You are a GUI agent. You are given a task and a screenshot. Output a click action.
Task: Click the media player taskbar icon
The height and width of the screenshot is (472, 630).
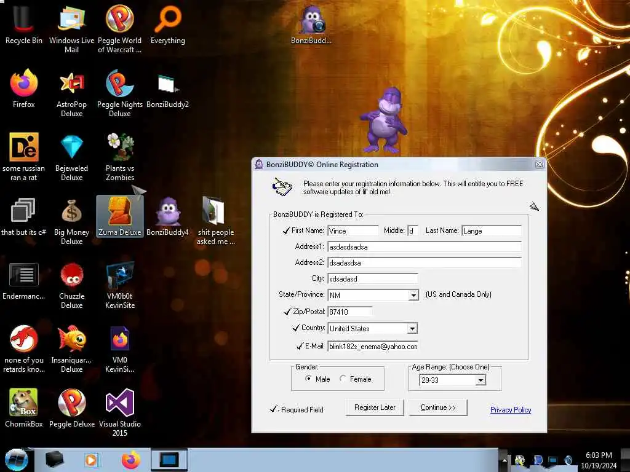click(x=92, y=460)
